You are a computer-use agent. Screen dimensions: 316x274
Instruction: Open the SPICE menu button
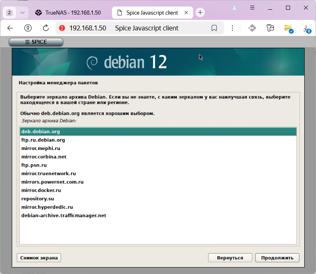tap(36, 42)
